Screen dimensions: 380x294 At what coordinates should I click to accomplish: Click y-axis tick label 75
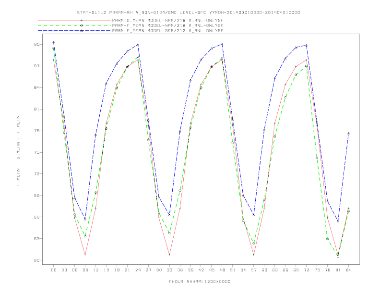pos(38,152)
